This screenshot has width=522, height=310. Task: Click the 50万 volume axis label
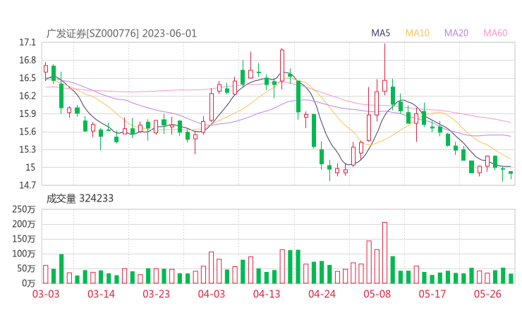[x=26, y=268]
